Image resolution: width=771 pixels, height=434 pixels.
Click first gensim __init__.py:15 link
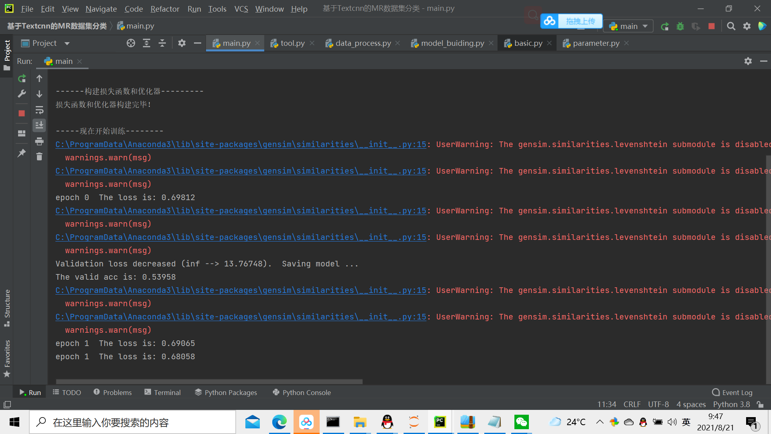241,144
